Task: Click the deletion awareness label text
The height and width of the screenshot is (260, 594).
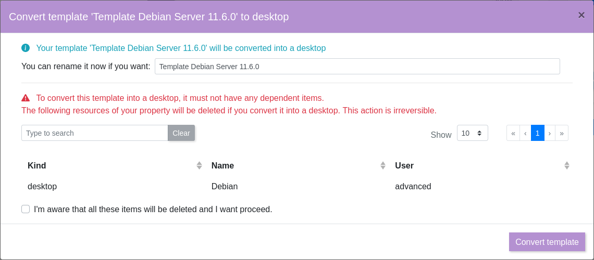Action: pyautogui.click(x=153, y=209)
